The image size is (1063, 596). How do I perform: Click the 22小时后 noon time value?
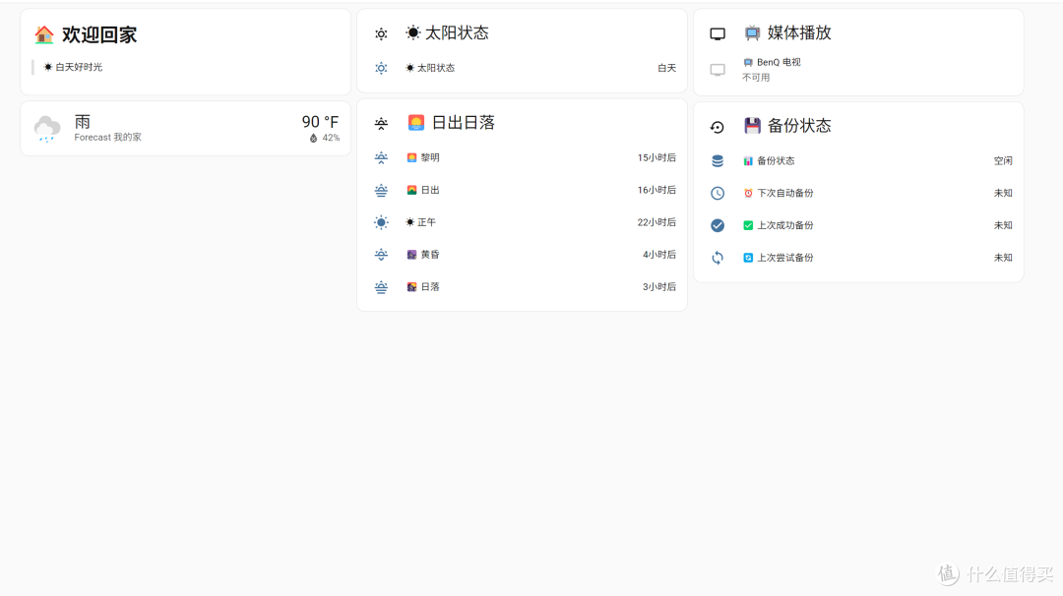(x=657, y=222)
